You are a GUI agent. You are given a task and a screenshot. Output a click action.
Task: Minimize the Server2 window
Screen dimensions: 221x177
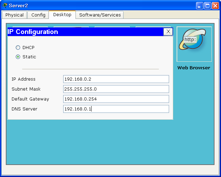(x=199, y=5)
